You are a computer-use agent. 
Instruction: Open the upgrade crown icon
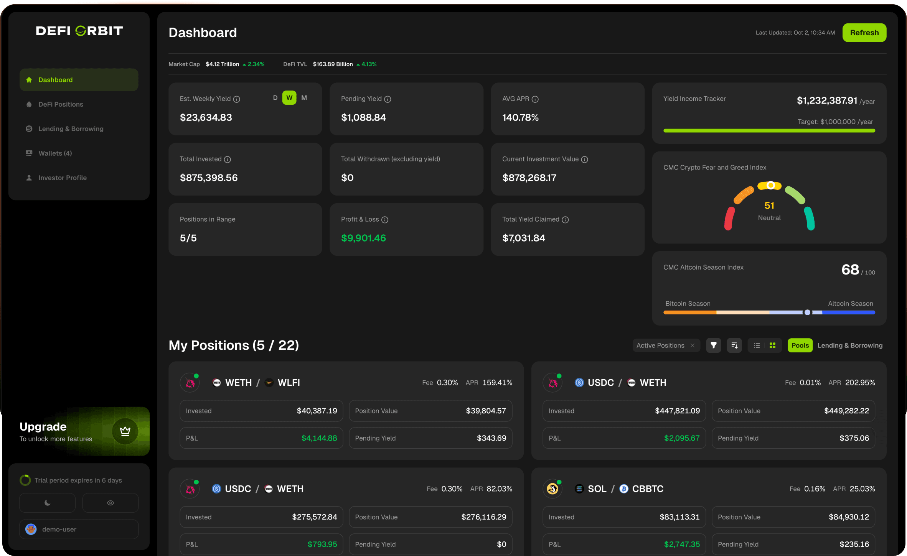pyautogui.click(x=125, y=431)
